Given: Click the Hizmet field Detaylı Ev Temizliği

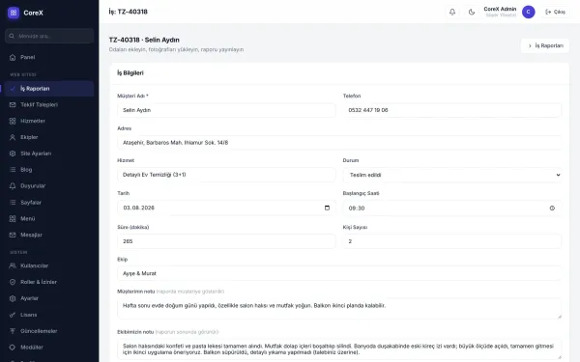Looking at the screenshot, I should coord(226,175).
